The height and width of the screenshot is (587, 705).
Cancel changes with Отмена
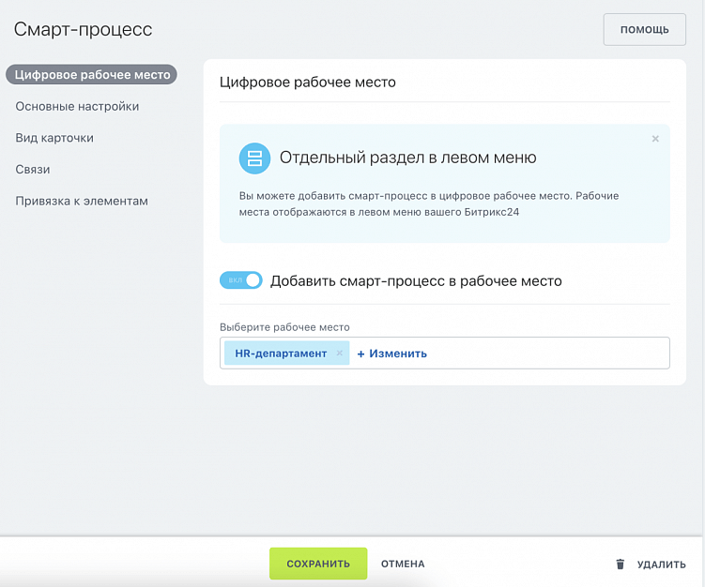pos(403,564)
